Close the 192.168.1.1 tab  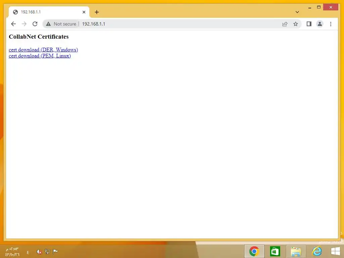tap(84, 12)
